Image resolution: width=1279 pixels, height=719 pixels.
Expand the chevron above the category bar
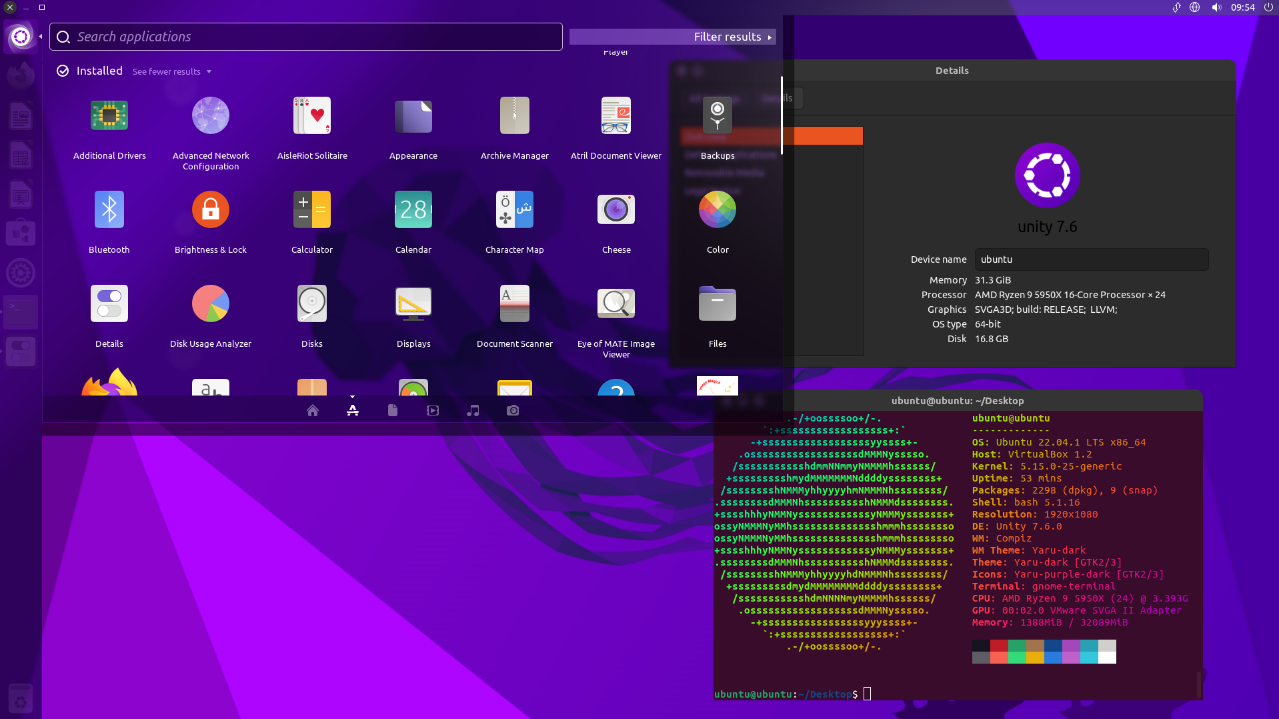(x=352, y=396)
